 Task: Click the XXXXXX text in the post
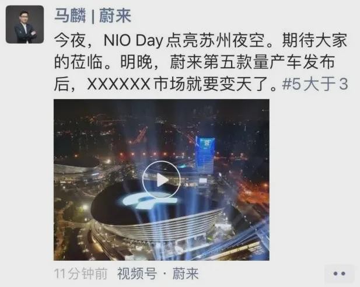(x=118, y=84)
